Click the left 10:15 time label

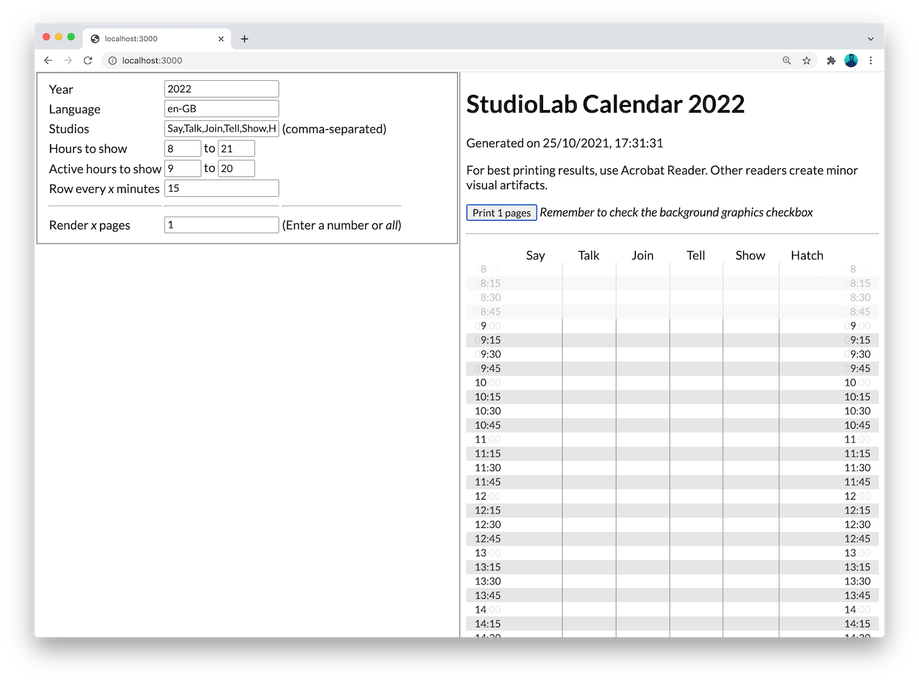488,397
